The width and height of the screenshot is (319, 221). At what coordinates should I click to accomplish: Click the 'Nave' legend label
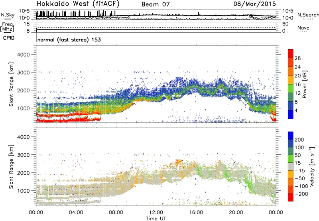coord(303,28)
